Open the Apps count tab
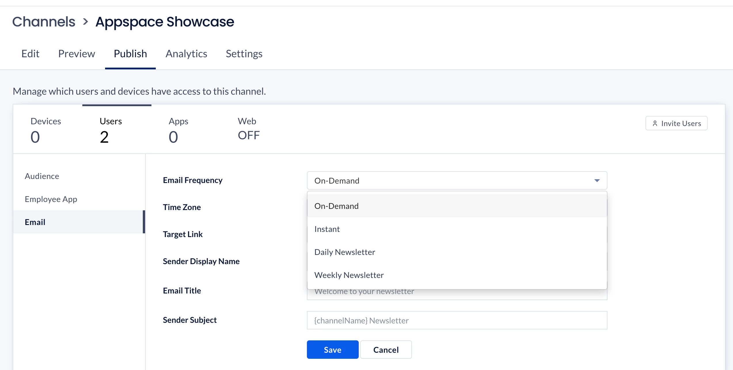This screenshot has height=370, width=733. point(178,129)
